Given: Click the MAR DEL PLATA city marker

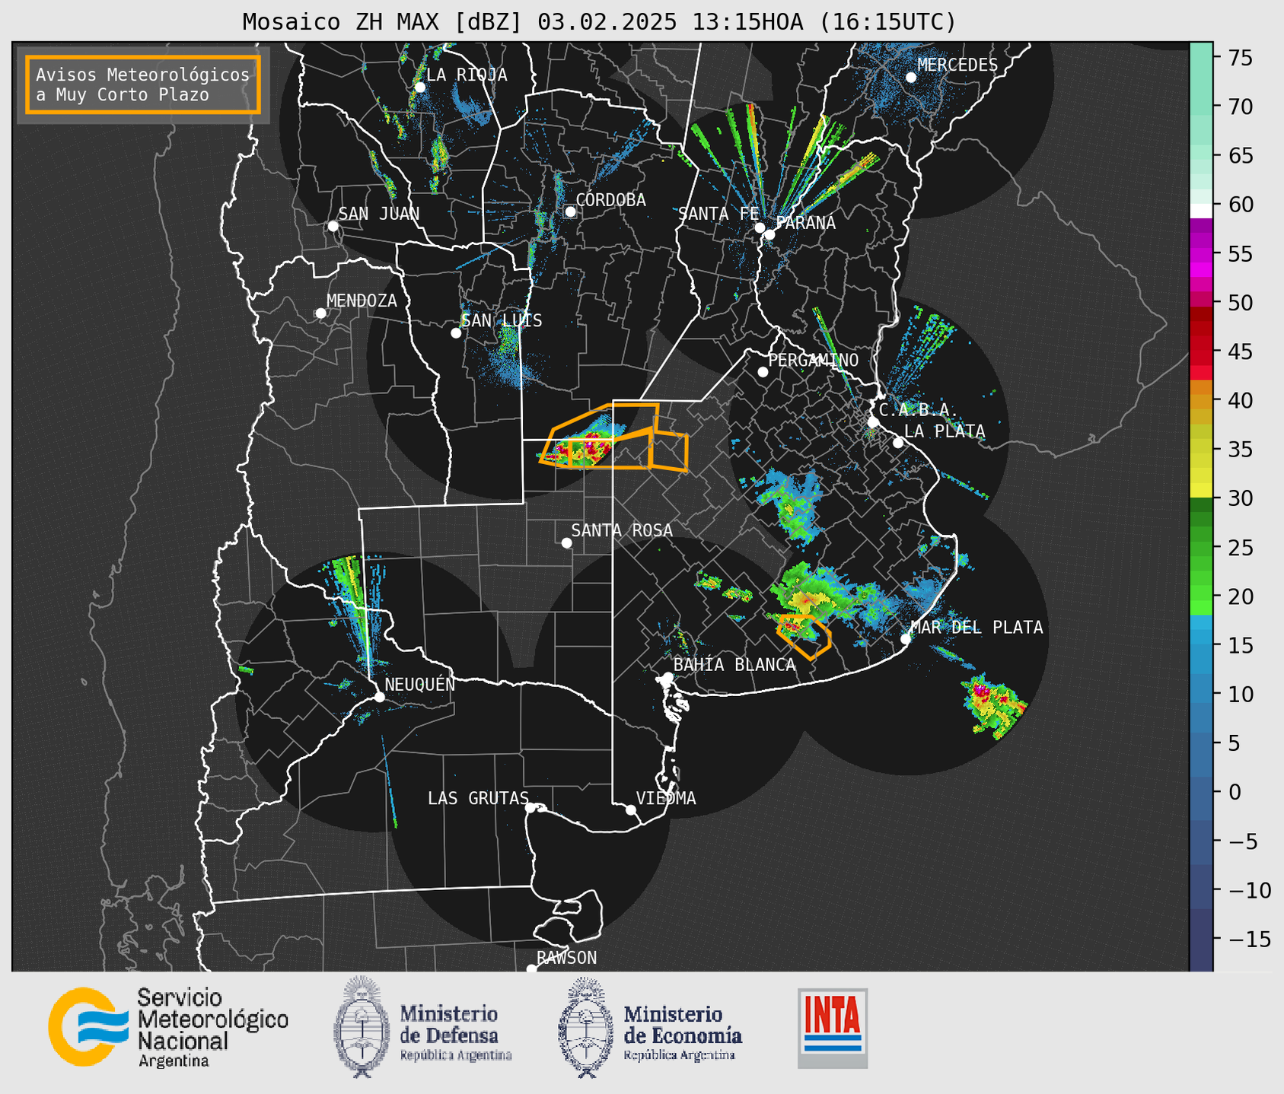Looking at the screenshot, I should point(906,639).
